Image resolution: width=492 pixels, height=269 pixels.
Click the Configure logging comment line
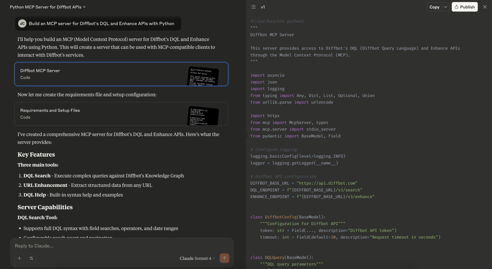(274, 149)
